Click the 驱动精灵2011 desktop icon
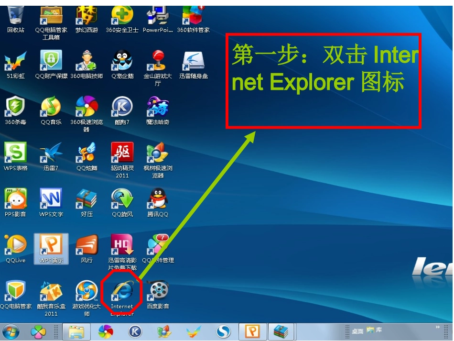454x341 pixels. (122, 160)
